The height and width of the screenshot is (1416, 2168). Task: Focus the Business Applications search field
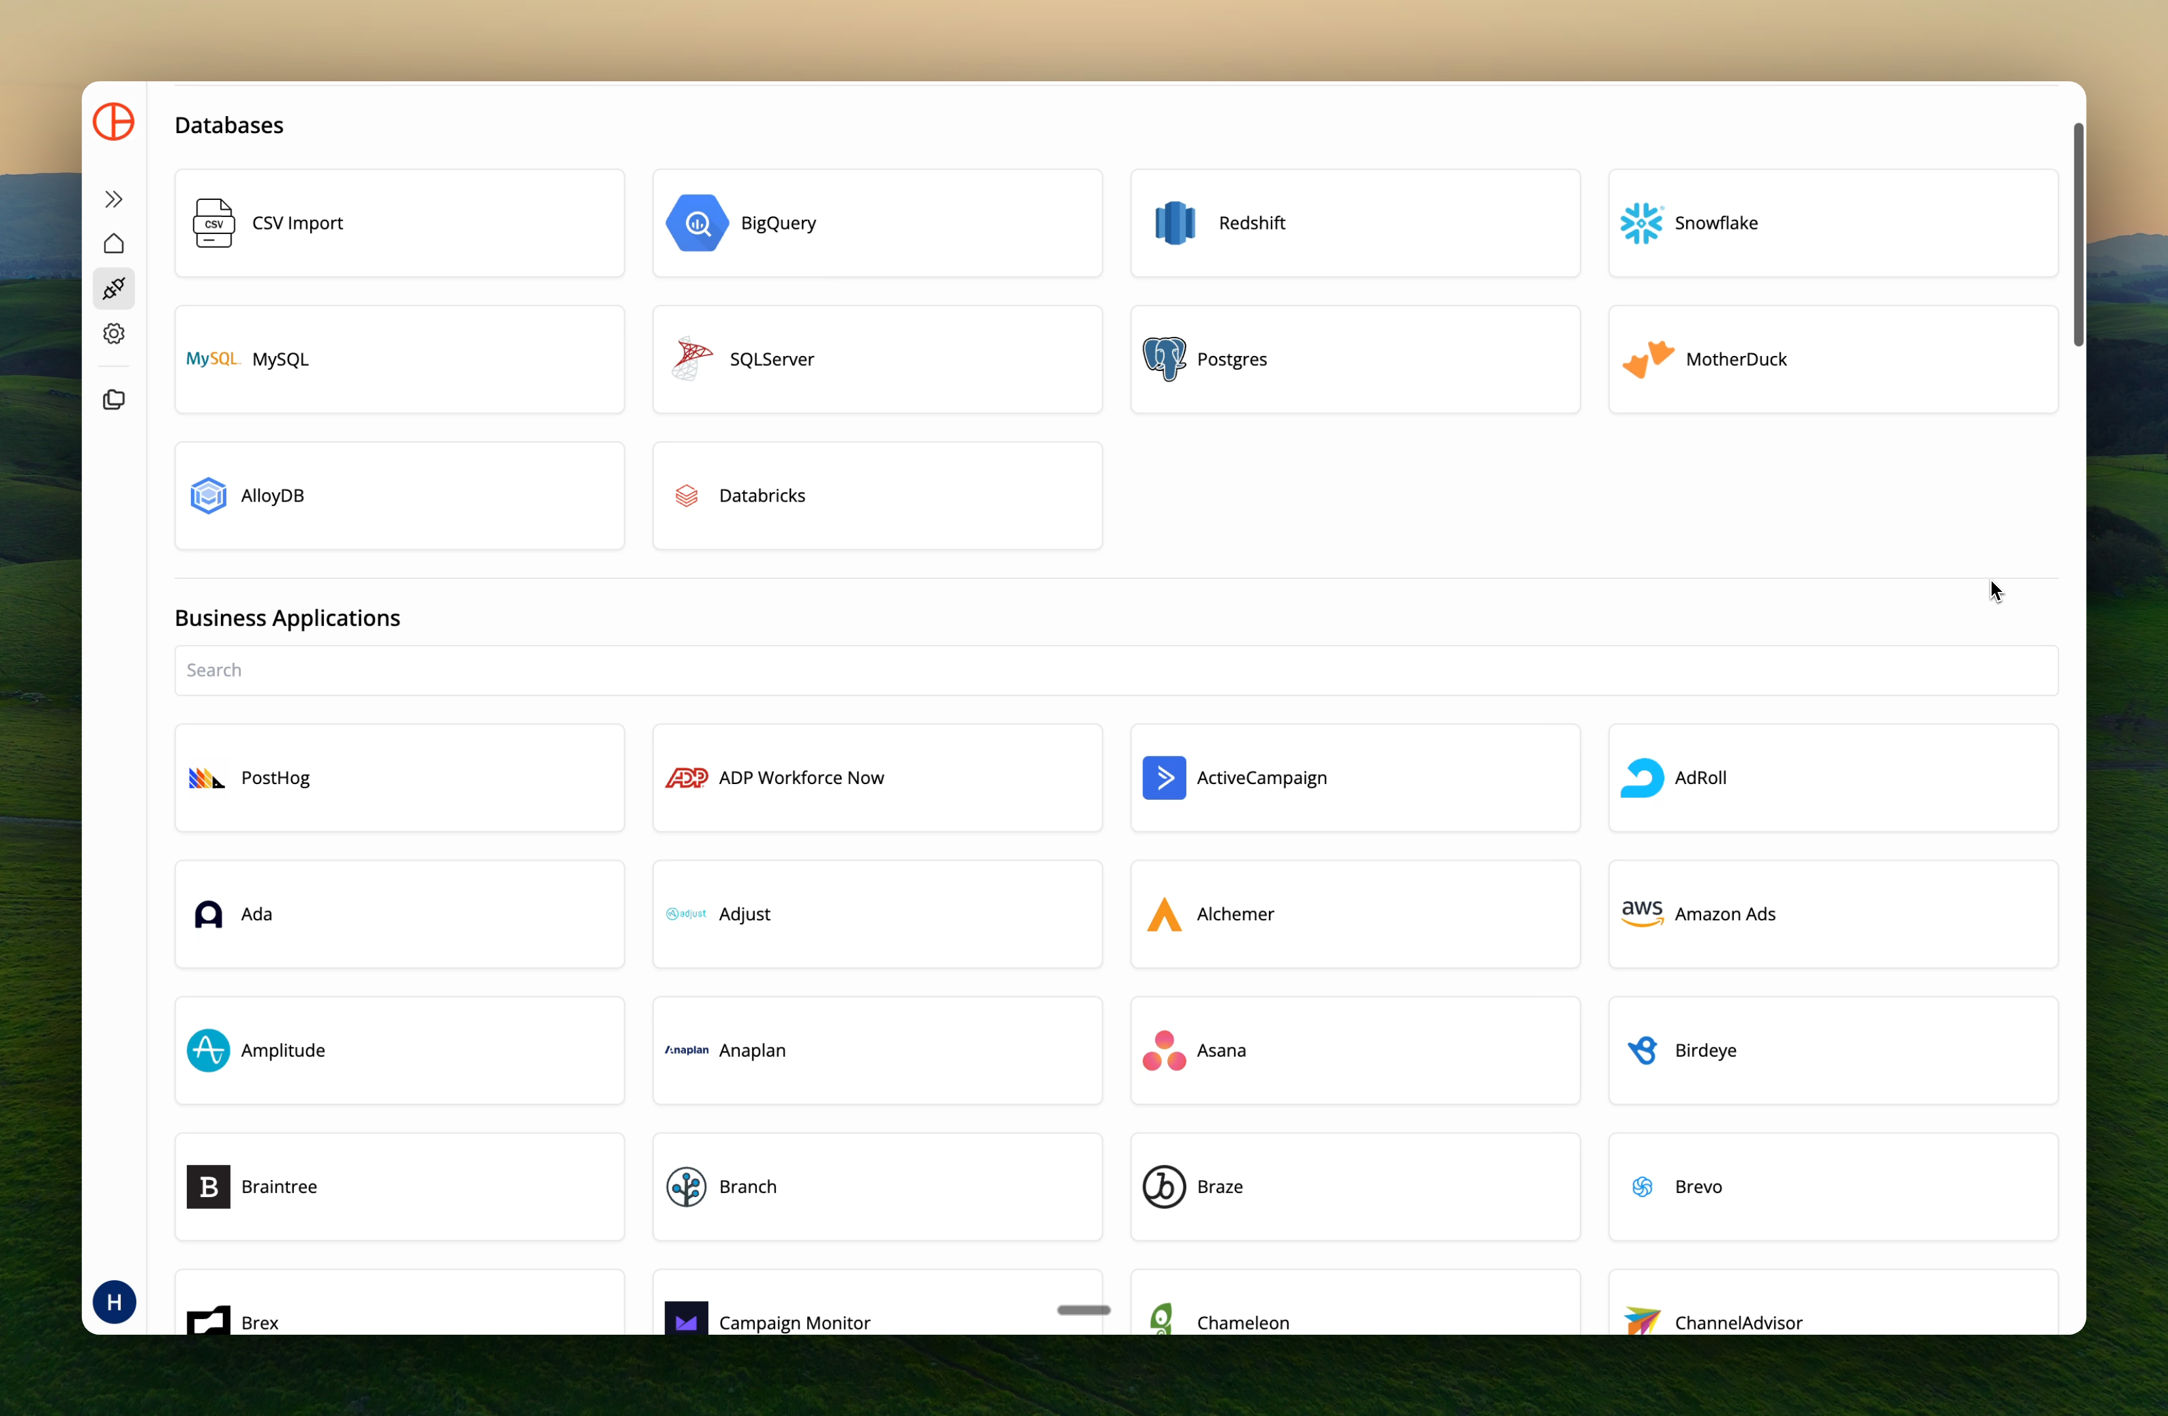pos(1116,670)
